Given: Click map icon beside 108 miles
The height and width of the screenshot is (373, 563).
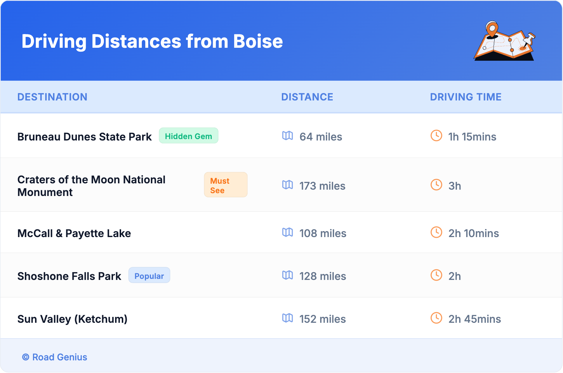Looking at the screenshot, I should tap(287, 232).
